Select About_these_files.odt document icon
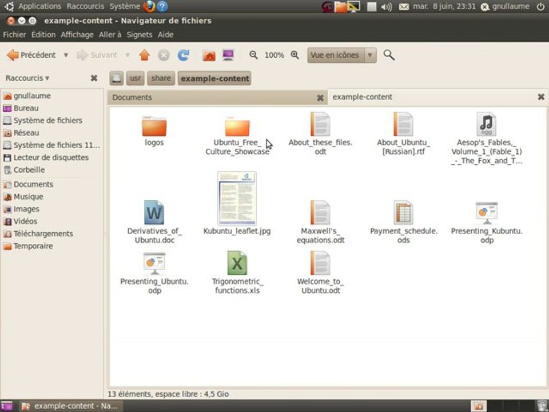The width and height of the screenshot is (549, 412). (x=320, y=124)
